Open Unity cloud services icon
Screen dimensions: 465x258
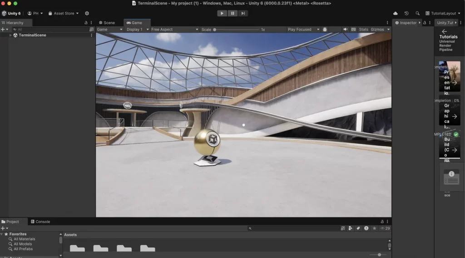pyautogui.click(x=396, y=14)
